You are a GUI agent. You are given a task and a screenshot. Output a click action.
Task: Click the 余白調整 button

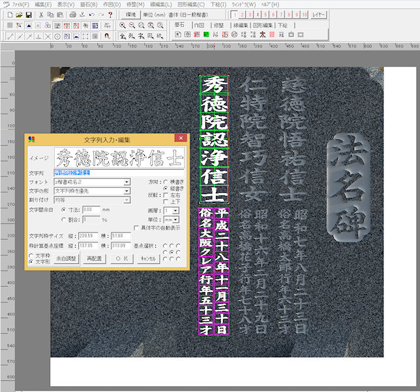67,259
